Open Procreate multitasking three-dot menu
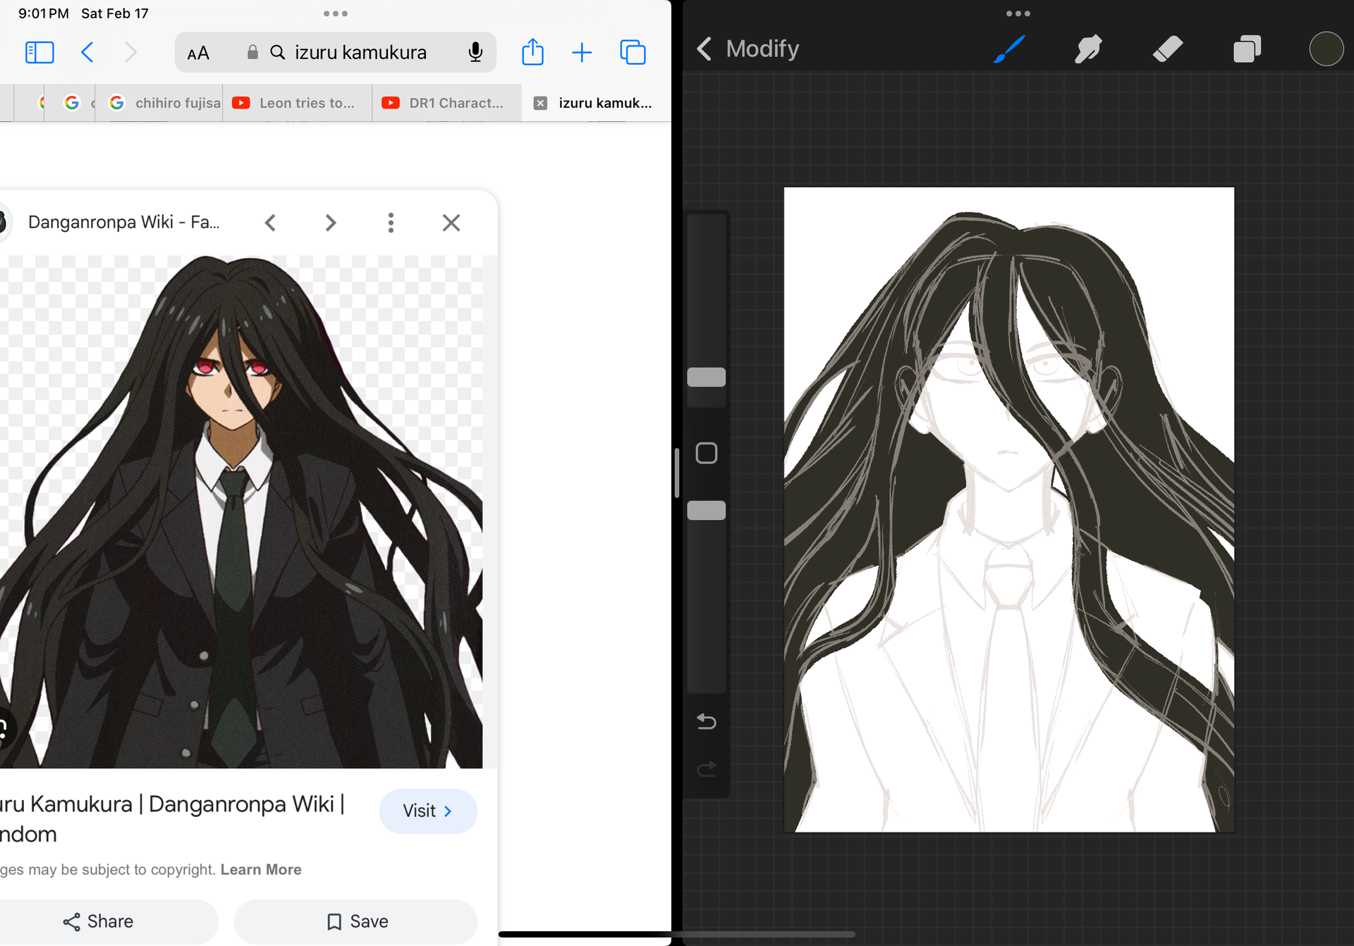The image size is (1354, 946). (1018, 13)
